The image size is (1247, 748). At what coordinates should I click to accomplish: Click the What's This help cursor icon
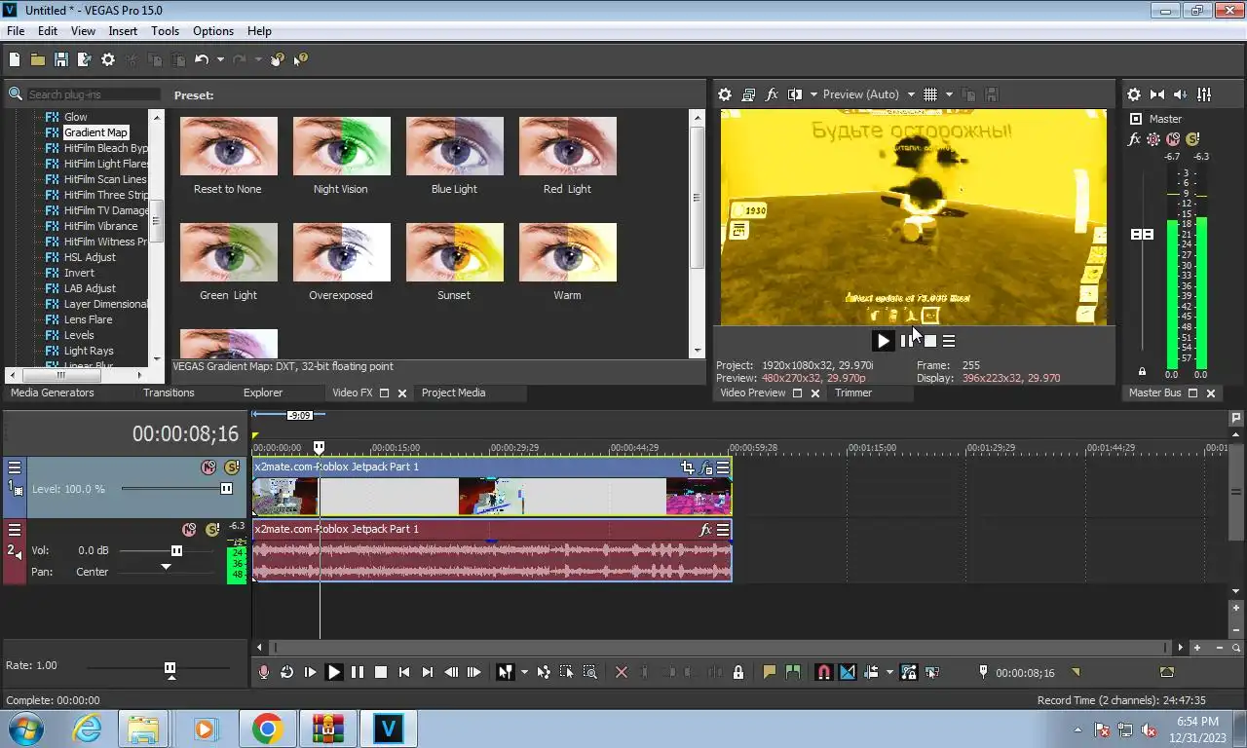pyautogui.click(x=300, y=59)
